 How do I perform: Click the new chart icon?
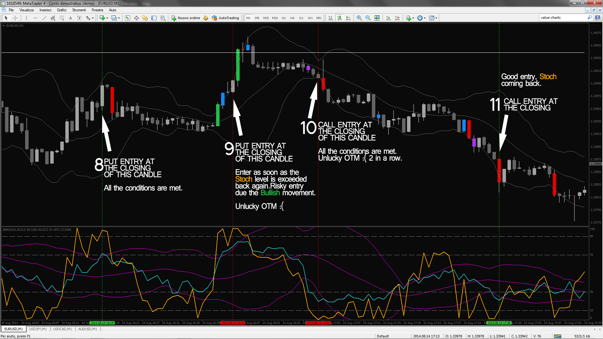(x=102, y=18)
